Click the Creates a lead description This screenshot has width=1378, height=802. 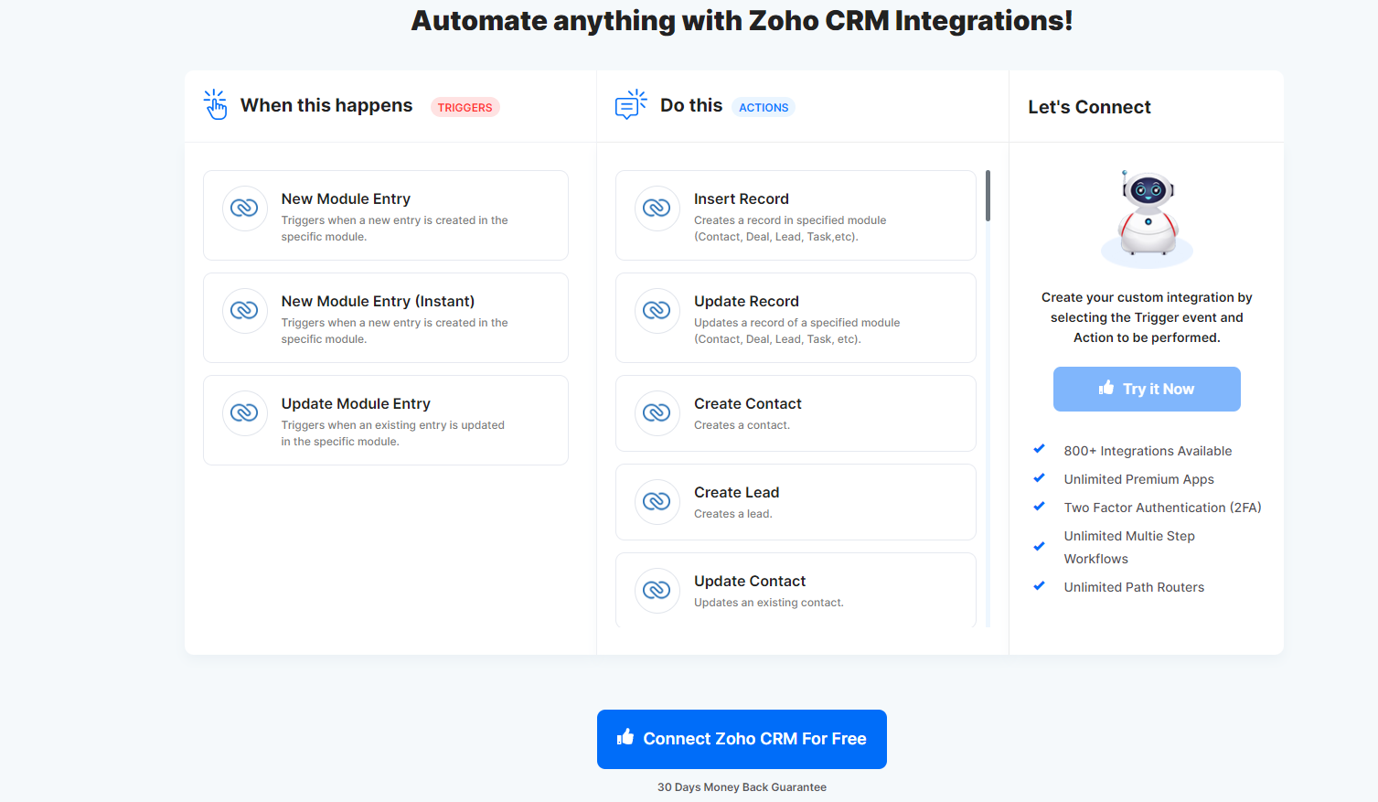point(733,514)
